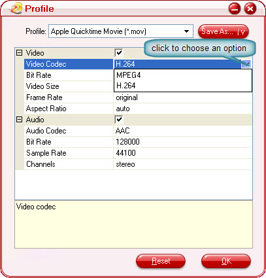Uncheck the Video section checkbox
The image size is (266, 278).
click(119, 53)
